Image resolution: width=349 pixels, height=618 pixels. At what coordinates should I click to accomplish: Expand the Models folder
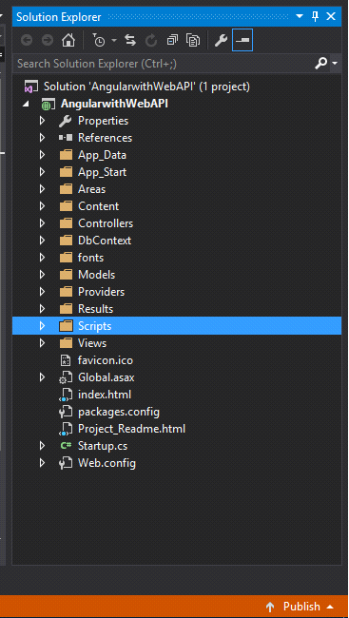pyautogui.click(x=42, y=275)
